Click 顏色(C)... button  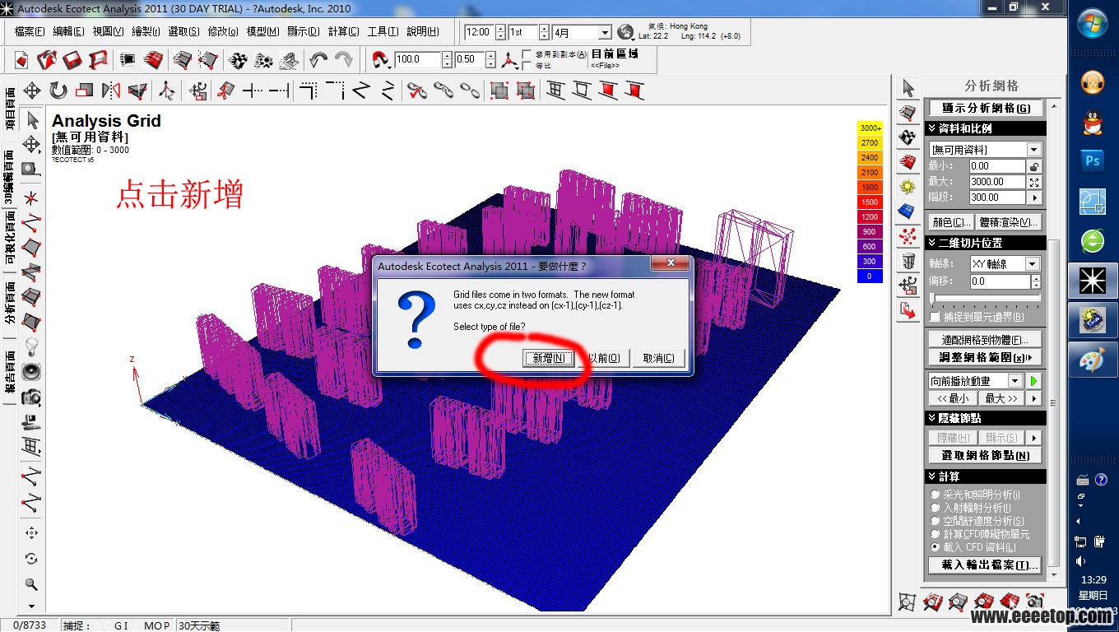coord(951,222)
